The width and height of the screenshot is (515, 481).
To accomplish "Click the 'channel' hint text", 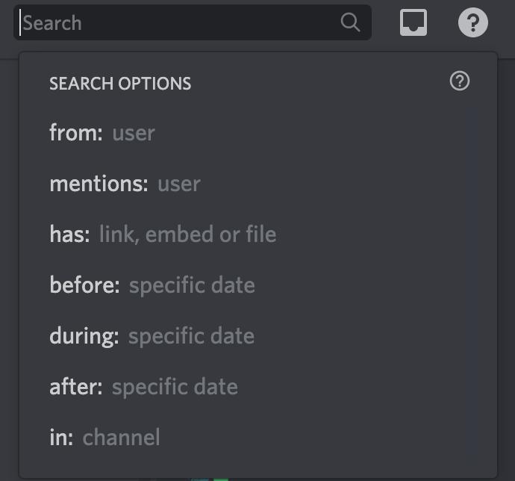I will click(x=121, y=437).
